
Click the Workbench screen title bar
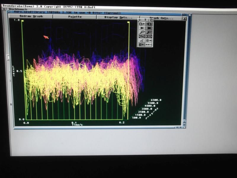point(89,9)
